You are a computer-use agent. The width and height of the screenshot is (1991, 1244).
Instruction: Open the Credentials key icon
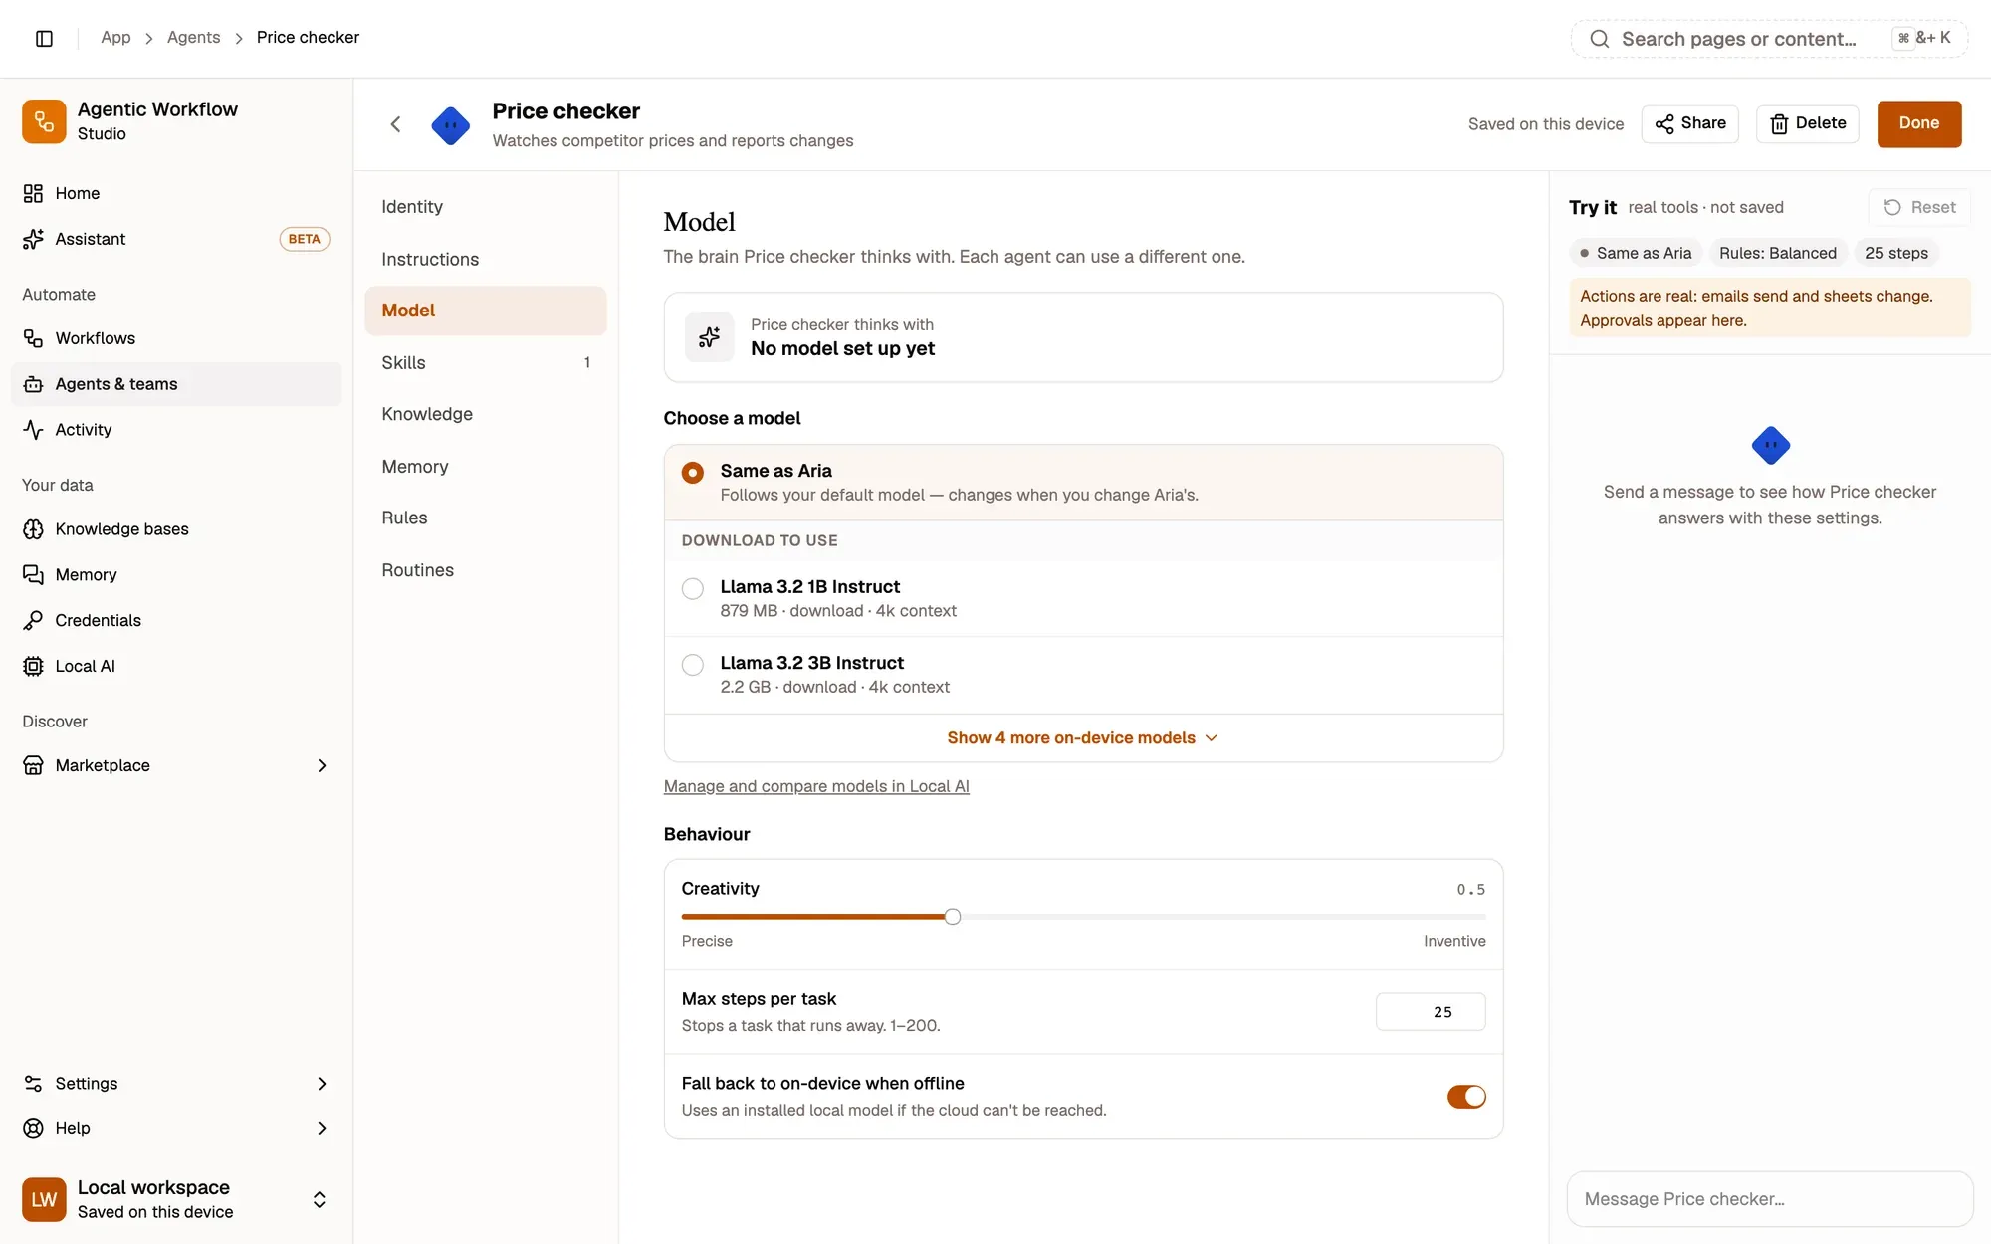33,620
